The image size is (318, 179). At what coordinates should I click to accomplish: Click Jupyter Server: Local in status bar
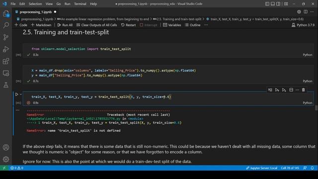tap(261, 168)
